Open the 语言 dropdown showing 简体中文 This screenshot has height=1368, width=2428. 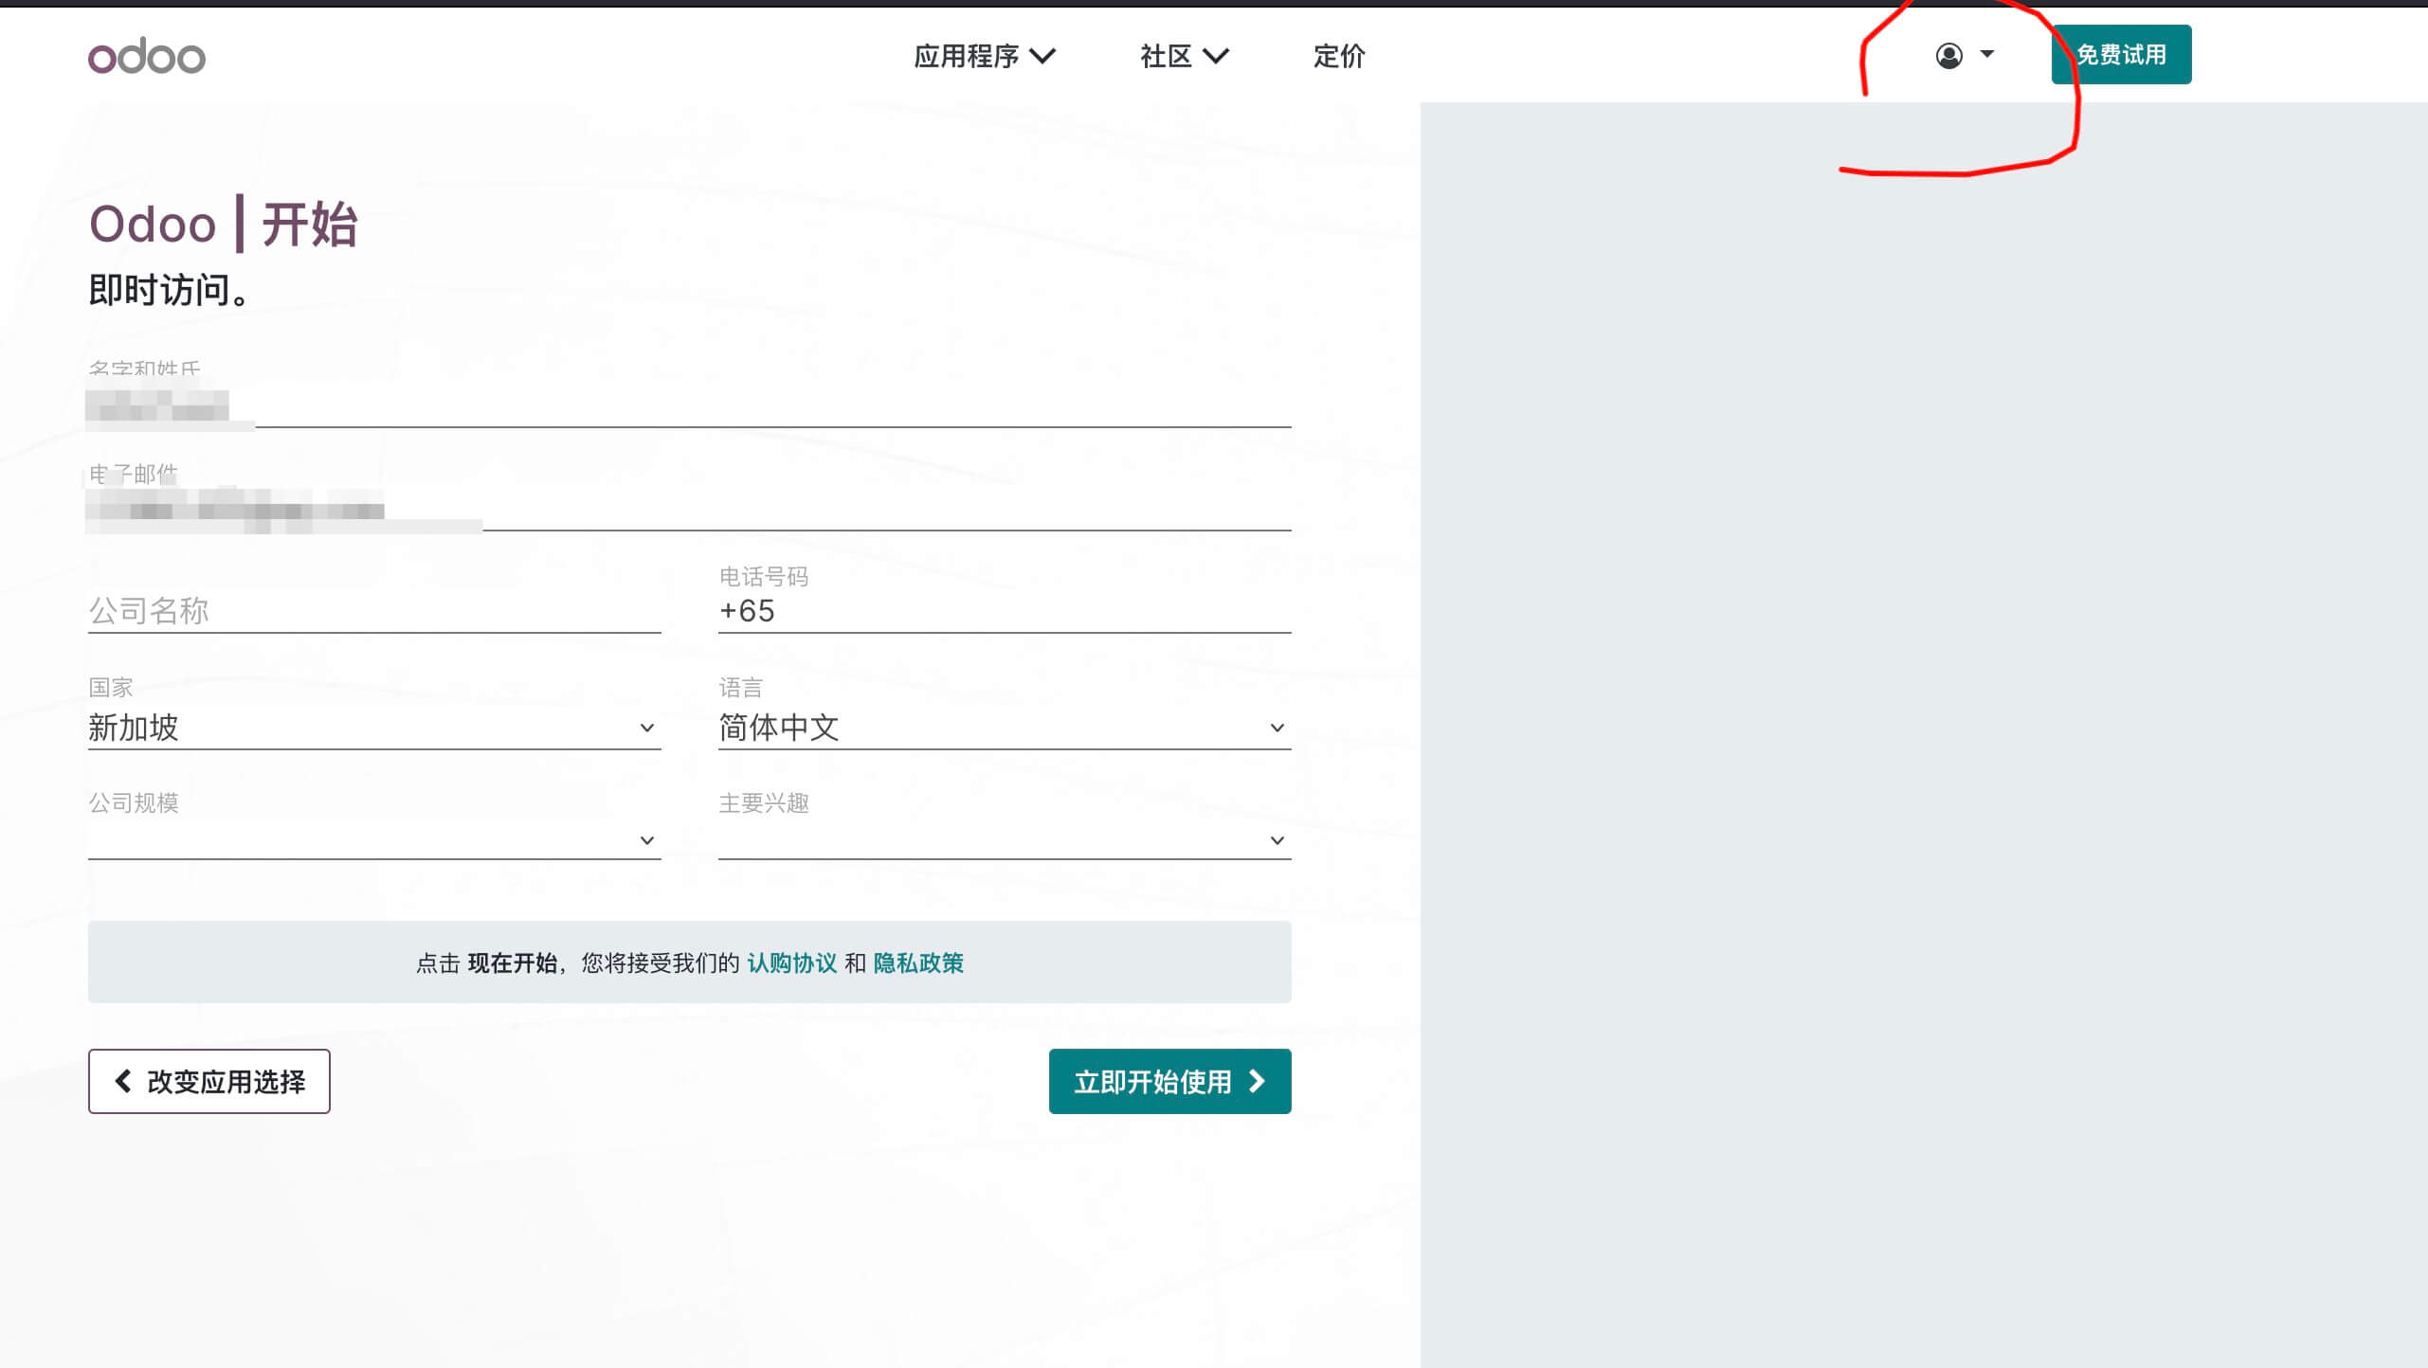[1005, 728]
